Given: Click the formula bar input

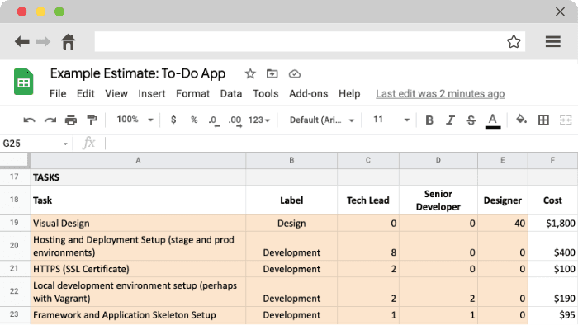Looking at the screenshot, I should coord(341,144).
